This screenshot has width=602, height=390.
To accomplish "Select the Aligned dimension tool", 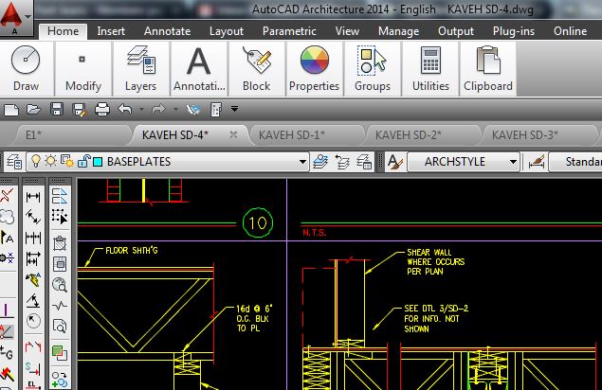I will point(33,218).
